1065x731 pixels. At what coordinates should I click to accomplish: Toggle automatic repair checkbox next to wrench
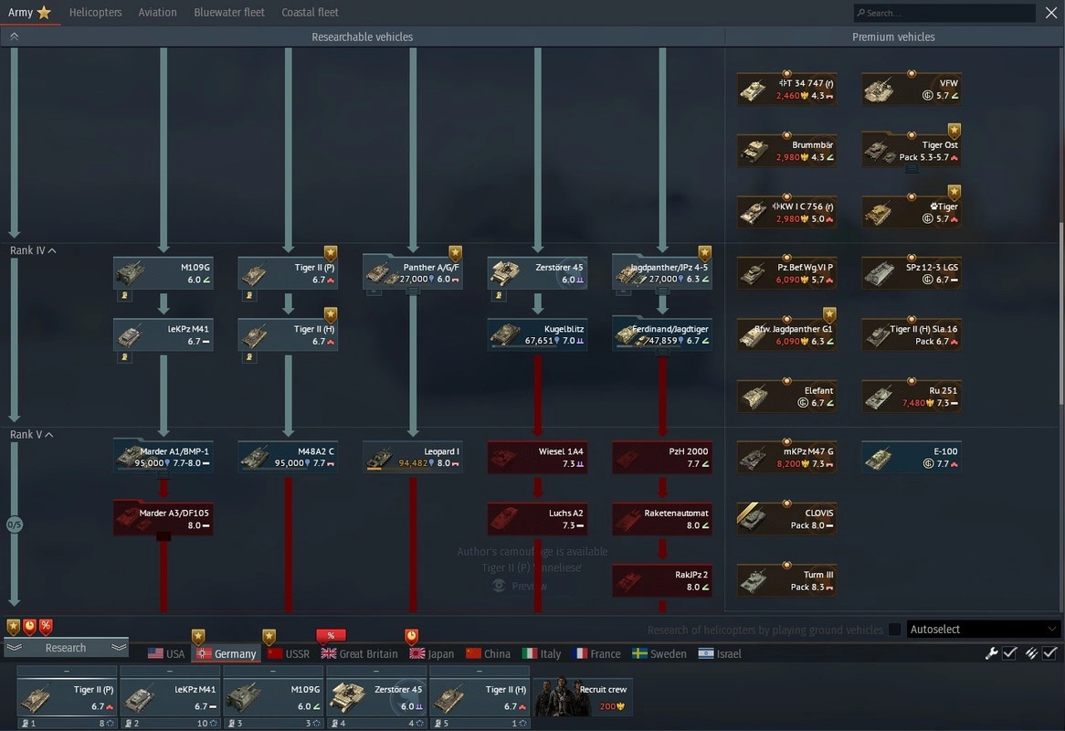[1009, 653]
